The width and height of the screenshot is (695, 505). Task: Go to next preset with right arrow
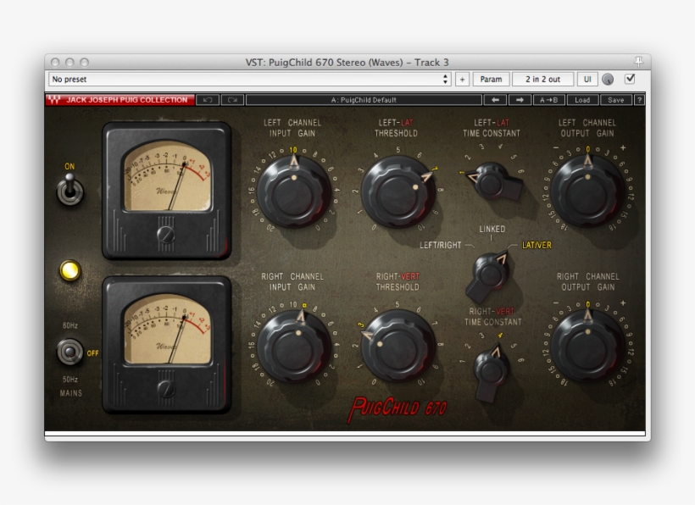click(x=520, y=100)
